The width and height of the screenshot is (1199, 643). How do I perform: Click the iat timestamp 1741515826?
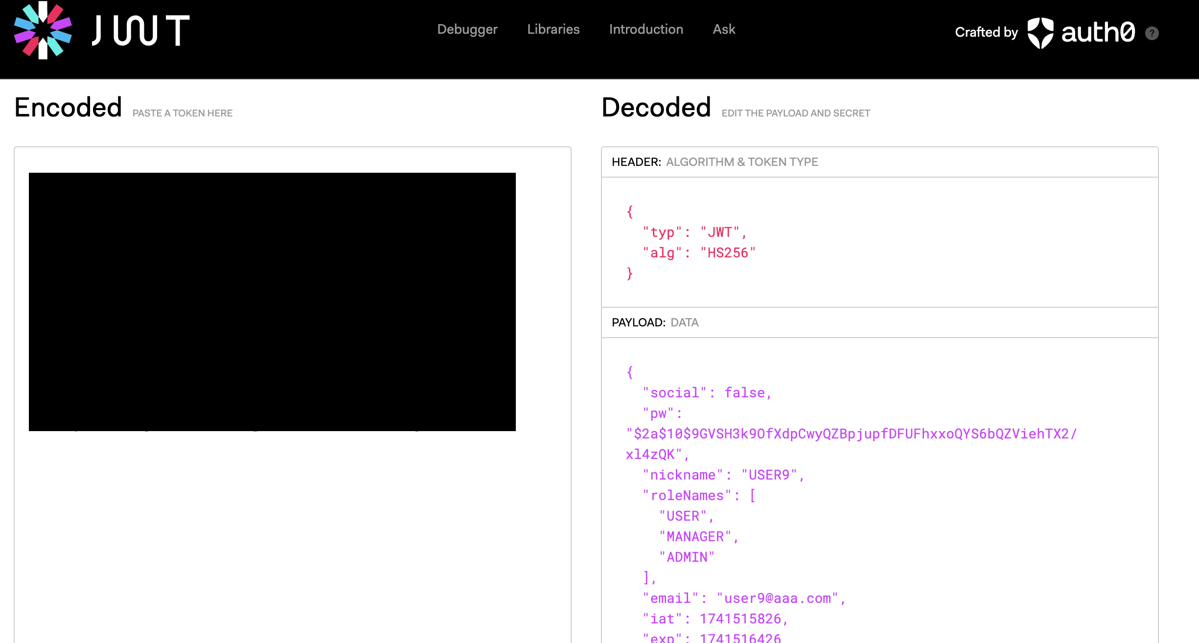click(740, 619)
